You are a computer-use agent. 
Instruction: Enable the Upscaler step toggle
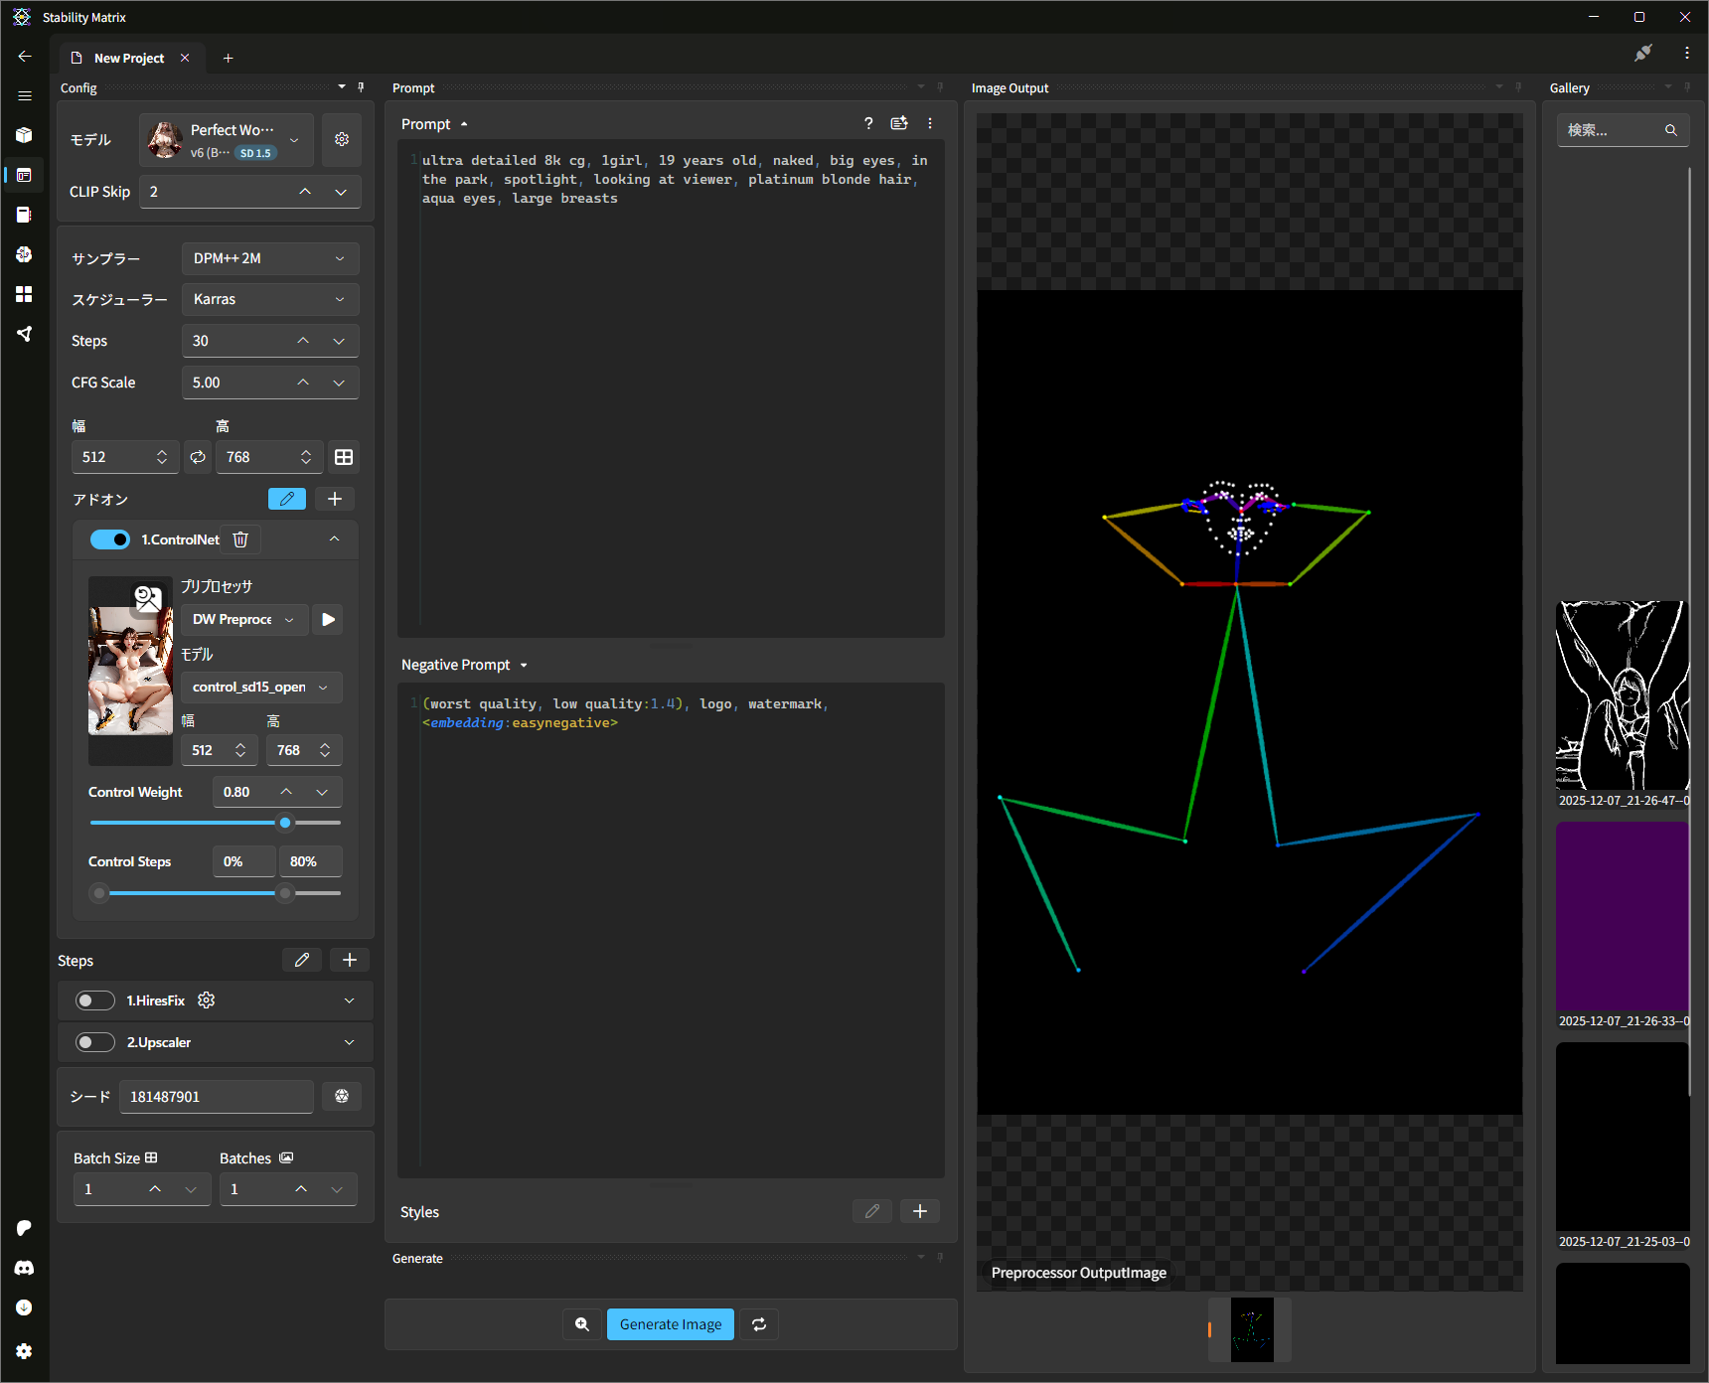click(95, 1042)
